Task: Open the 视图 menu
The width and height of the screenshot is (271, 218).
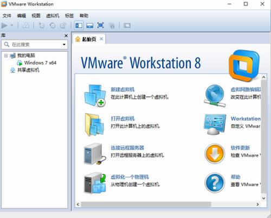Action: pyautogui.click(x=36, y=16)
